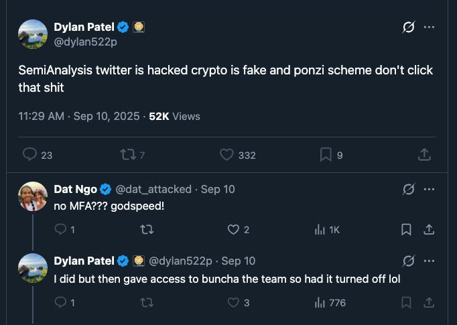Repost Dat Ngo's reply

[x=147, y=230]
